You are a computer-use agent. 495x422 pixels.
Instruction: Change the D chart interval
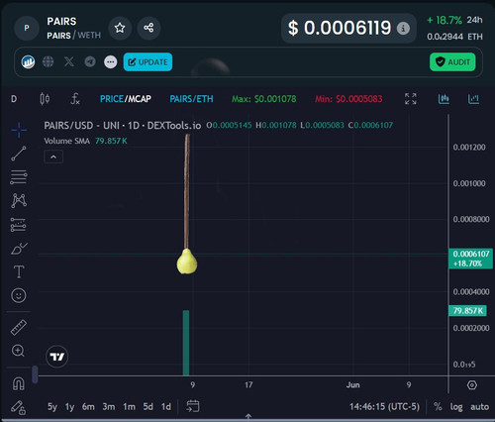[14, 99]
